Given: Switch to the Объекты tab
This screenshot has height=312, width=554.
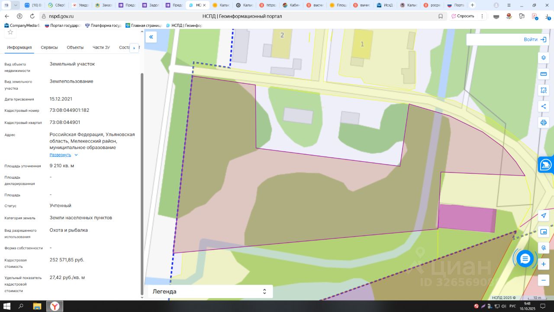Looking at the screenshot, I should coord(75,48).
